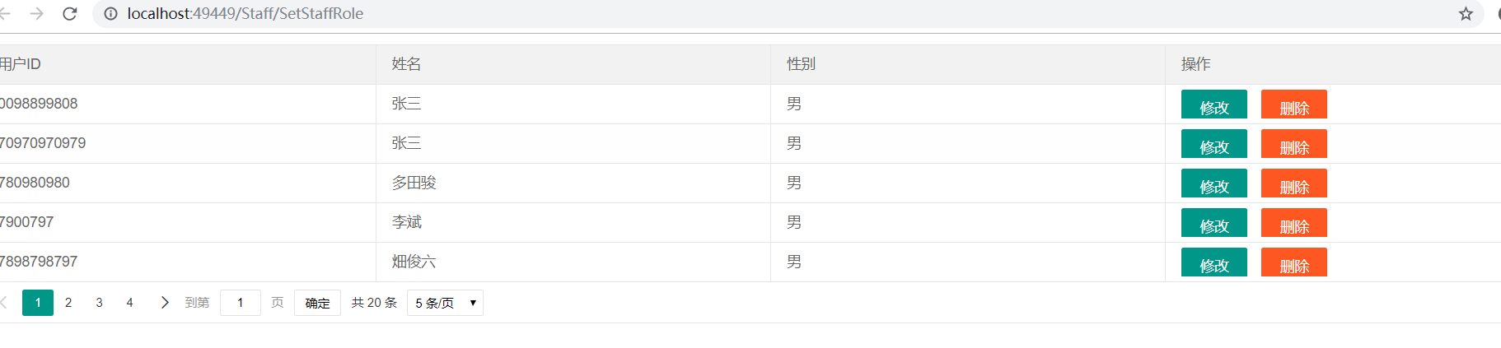
Task: Jump to page 4 in pagination
Action: 129,303
